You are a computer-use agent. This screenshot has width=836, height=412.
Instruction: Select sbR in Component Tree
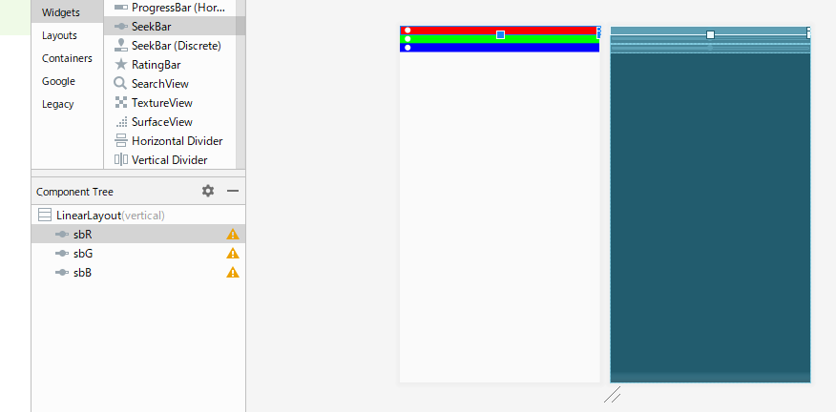click(x=138, y=234)
